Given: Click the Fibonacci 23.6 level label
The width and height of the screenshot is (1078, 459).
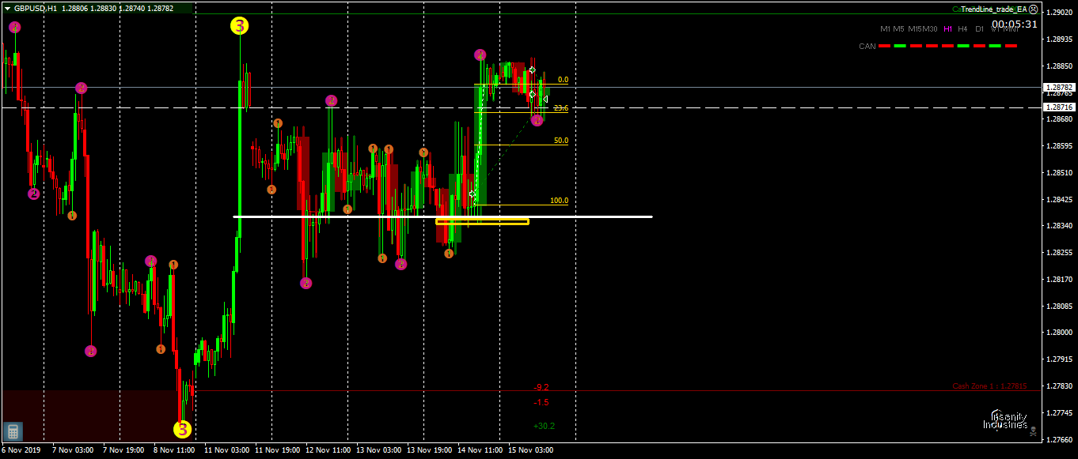Looking at the screenshot, I should 560,108.
